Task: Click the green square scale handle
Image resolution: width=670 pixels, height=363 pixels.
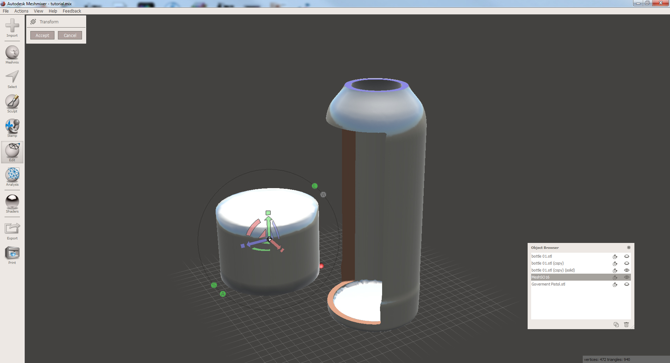Action: (268, 213)
